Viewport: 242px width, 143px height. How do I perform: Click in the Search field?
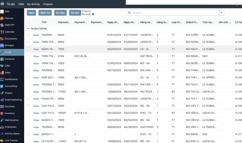175,13
